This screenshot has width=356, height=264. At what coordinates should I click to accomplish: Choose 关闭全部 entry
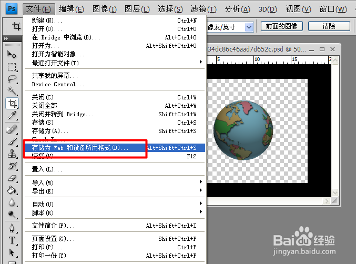pyautogui.click(x=115, y=106)
